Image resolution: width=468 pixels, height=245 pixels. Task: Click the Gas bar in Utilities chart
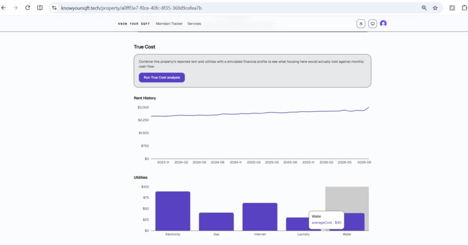217,221
